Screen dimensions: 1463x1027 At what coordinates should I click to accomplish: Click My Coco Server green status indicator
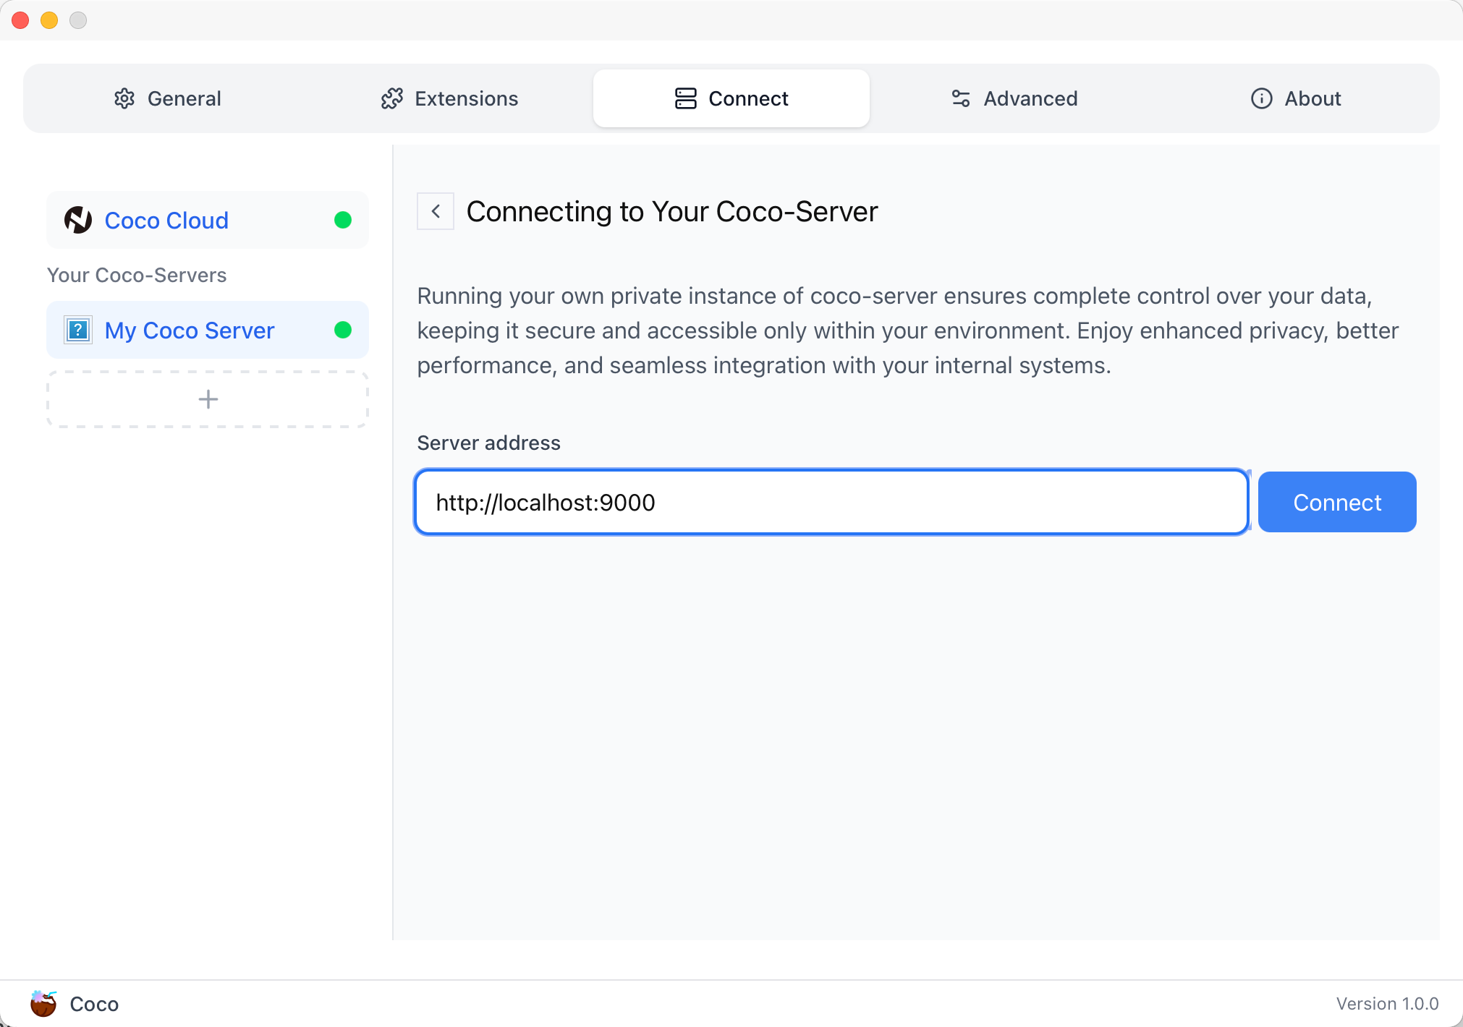(x=343, y=330)
